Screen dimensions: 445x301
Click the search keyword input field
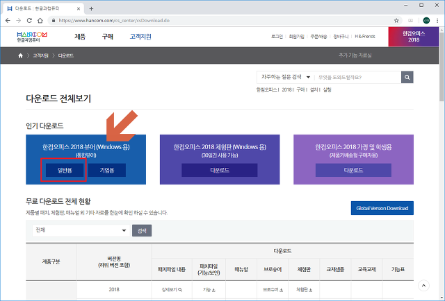pos(358,77)
